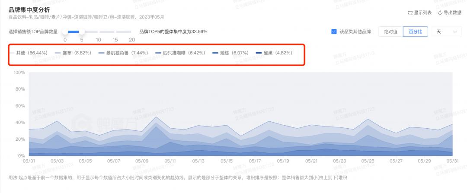The image size is (467, 193).
Task: Click slider handle at 5
Action: click(x=82, y=32)
